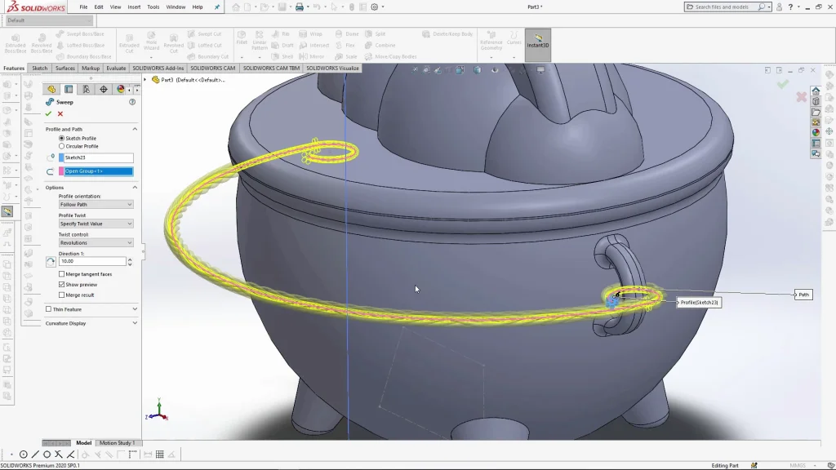Accept the sweep with the green checkmark
This screenshot has height=470, width=836.
(x=48, y=113)
